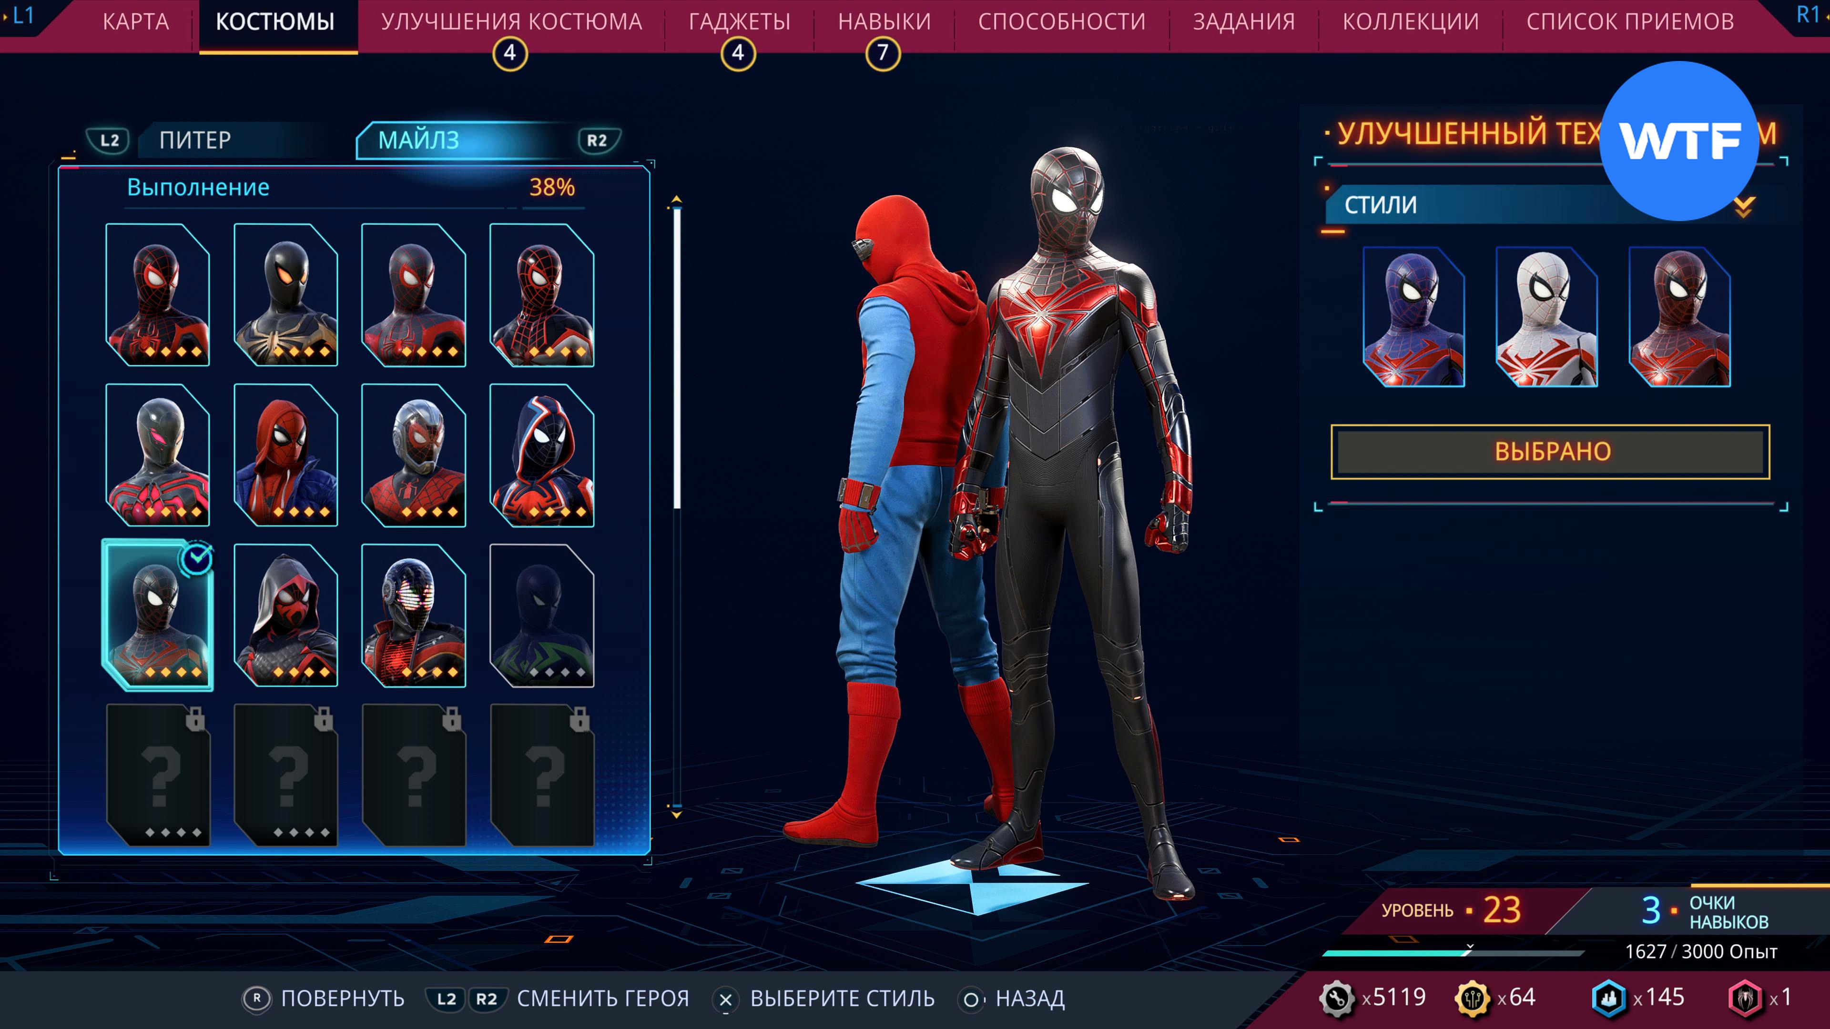Image resolution: width=1830 pixels, height=1029 pixels.
Task: Select the LED-mask helmet suit
Action: tap(414, 615)
